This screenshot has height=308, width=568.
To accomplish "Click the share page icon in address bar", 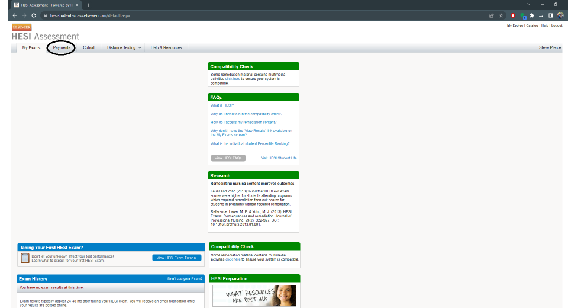I will click(x=492, y=15).
